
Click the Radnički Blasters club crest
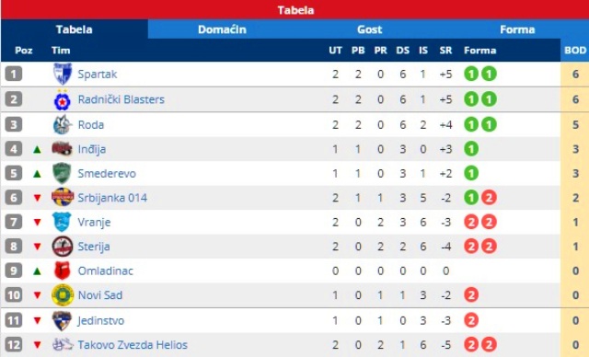[x=63, y=99]
